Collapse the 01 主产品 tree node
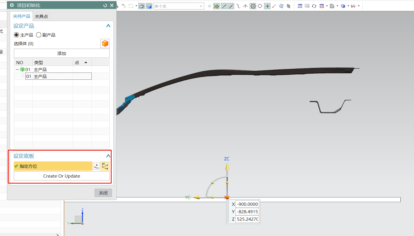414x236 pixels. [17, 69]
